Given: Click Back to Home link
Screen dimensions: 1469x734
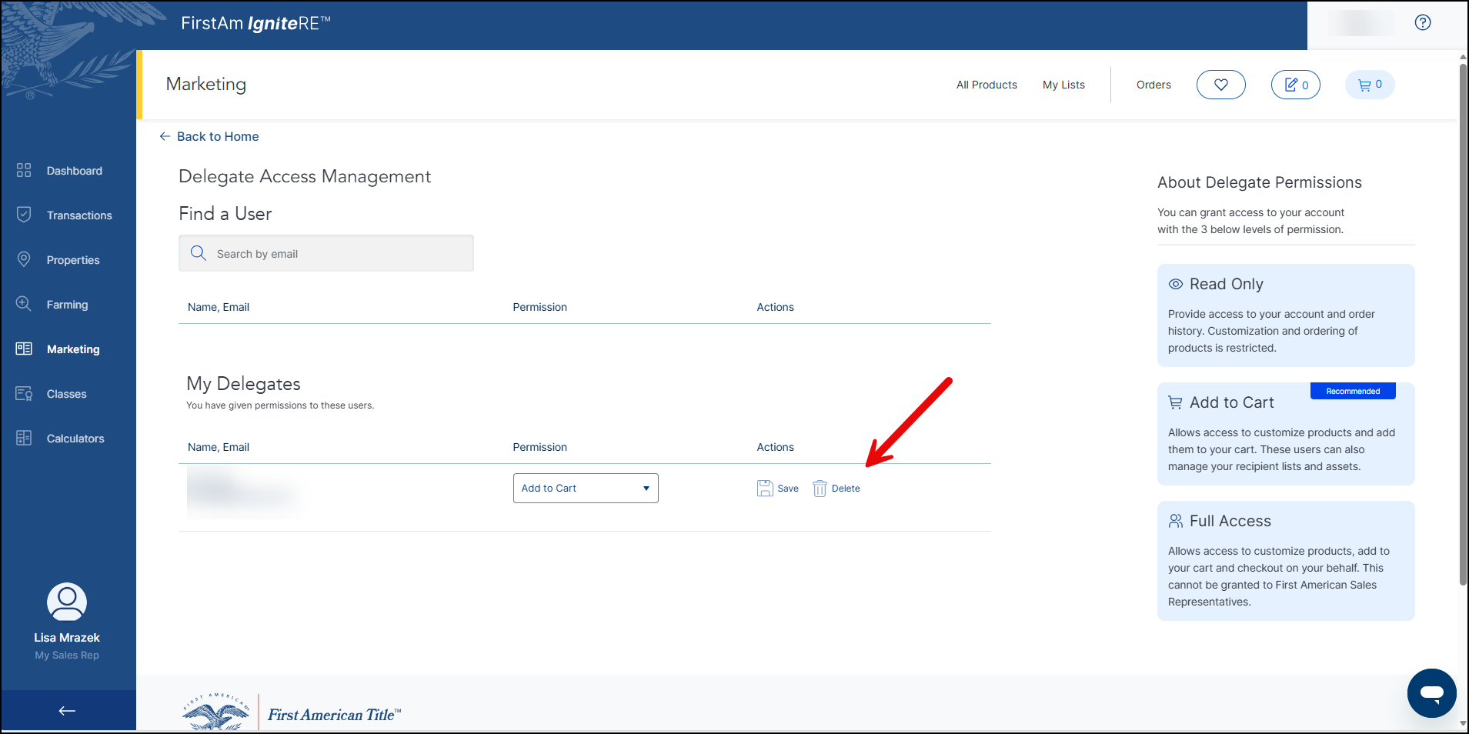Looking at the screenshot, I should [217, 136].
